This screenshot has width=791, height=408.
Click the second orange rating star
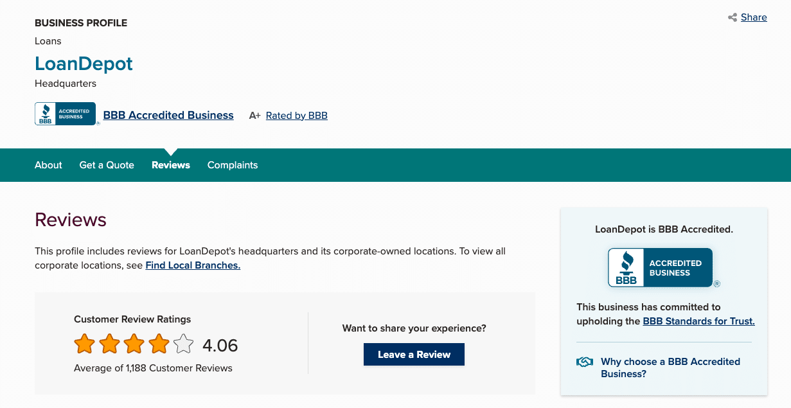(x=109, y=344)
